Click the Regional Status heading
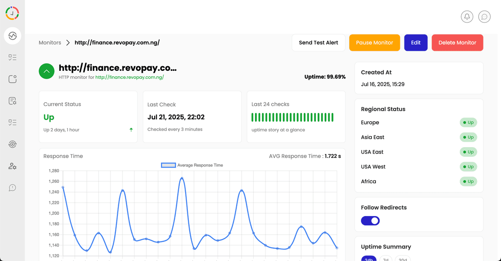The image size is (501, 261). [383, 109]
